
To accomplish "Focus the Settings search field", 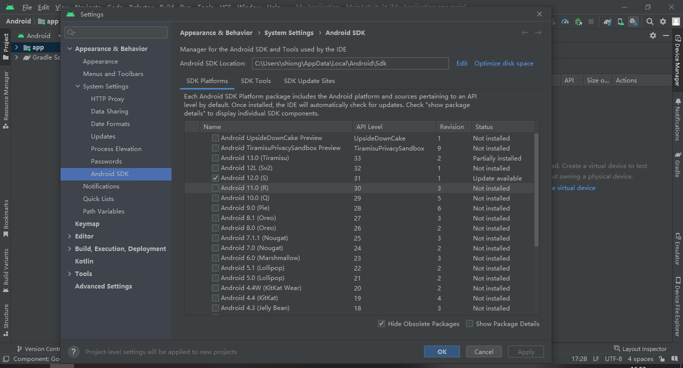I will [x=116, y=32].
